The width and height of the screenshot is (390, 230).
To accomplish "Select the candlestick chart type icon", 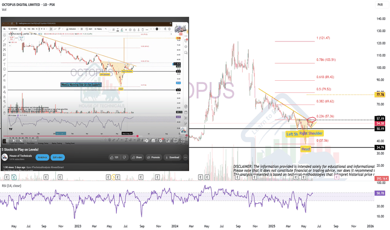I will [51, 29].
